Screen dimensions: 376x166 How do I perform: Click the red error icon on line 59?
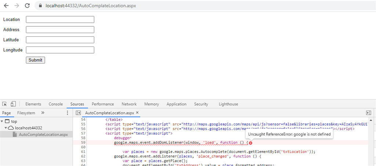[250, 143]
